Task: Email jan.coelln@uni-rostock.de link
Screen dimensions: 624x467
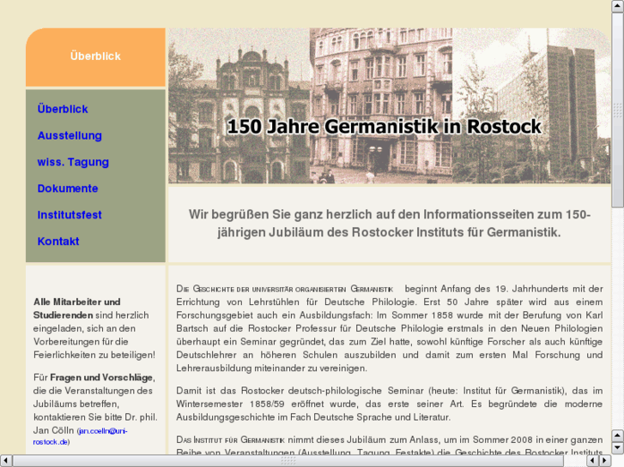Action: click(80, 436)
